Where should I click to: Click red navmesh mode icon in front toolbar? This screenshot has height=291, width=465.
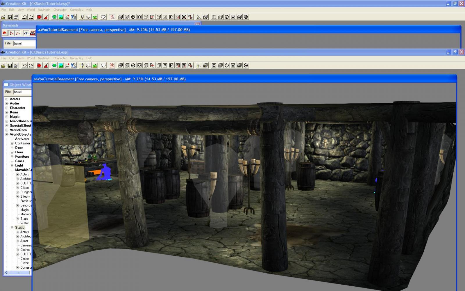(112, 66)
